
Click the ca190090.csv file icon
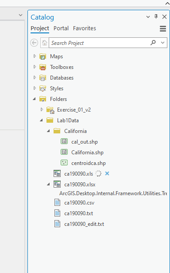point(58,203)
